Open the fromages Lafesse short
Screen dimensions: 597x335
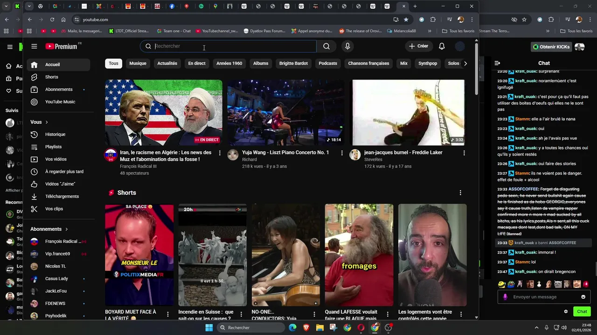pyautogui.click(x=359, y=255)
